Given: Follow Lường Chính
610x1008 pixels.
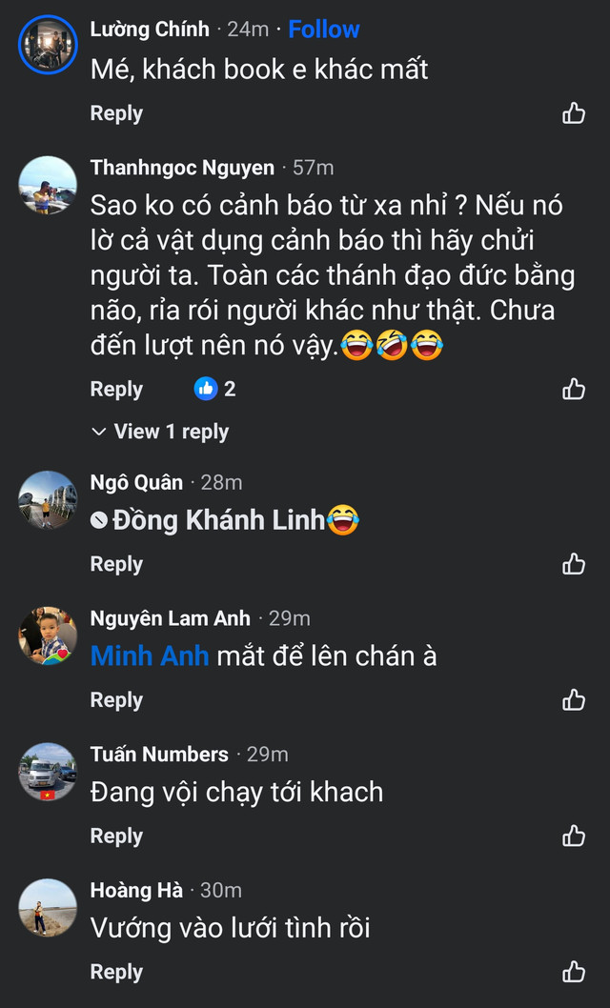Looking at the screenshot, I should 324,30.
